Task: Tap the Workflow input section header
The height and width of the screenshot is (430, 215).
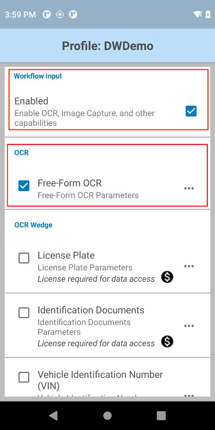Action: tap(38, 76)
